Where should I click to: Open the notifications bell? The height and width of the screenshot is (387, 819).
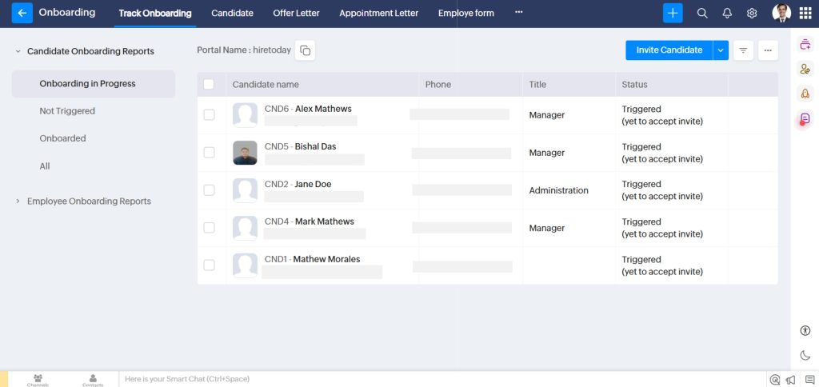(727, 14)
